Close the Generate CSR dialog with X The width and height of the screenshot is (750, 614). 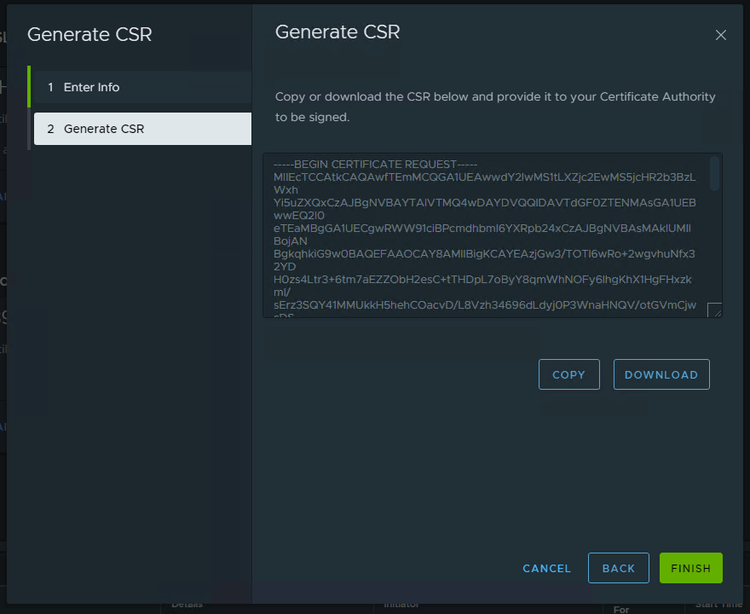click(720, 35)
